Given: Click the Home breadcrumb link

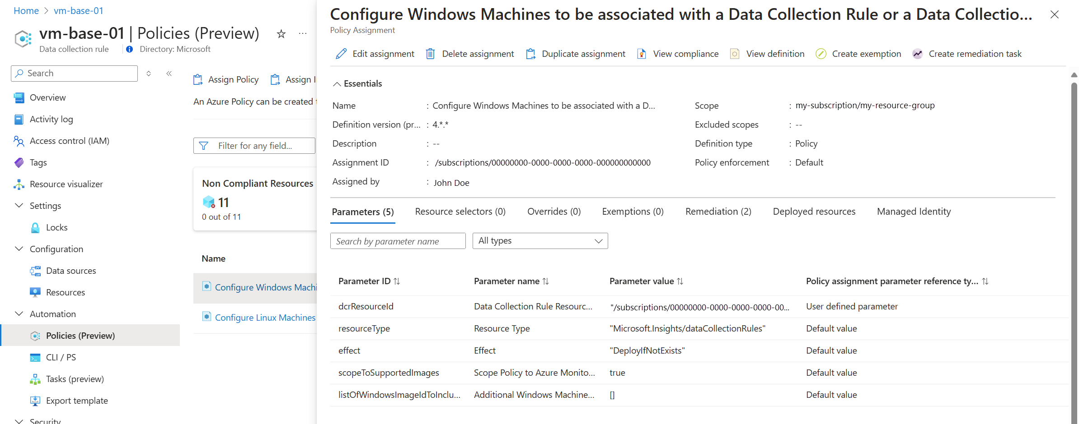Looking at the screenshot, I should point(26,11).
